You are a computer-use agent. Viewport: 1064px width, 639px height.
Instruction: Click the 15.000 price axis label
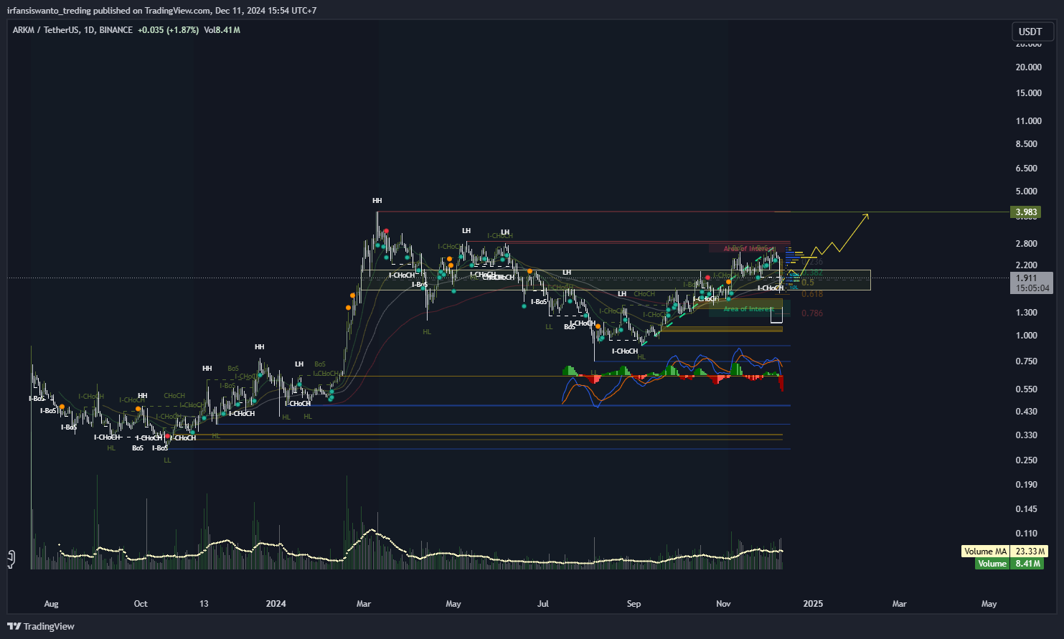(x=1029, y=93)
